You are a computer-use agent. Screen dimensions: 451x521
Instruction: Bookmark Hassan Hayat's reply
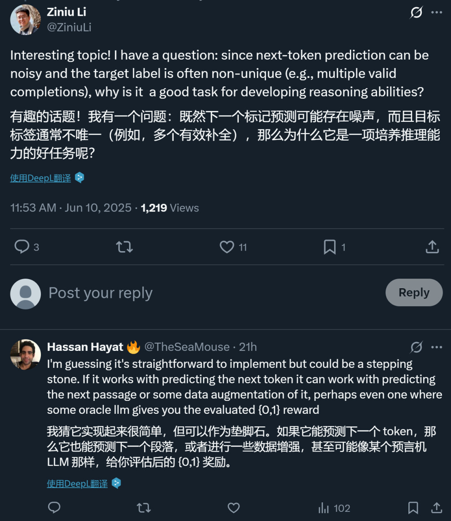[x=413, y=508]
